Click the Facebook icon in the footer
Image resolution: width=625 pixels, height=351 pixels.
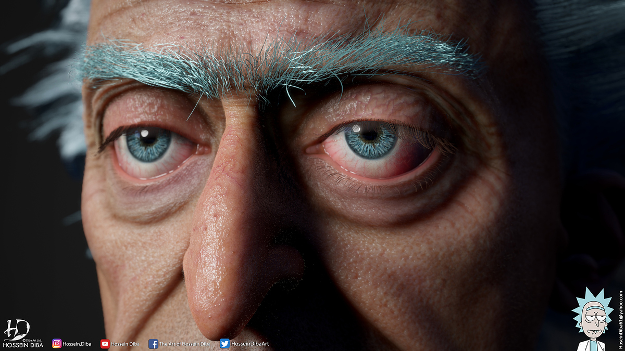(153, 344)
